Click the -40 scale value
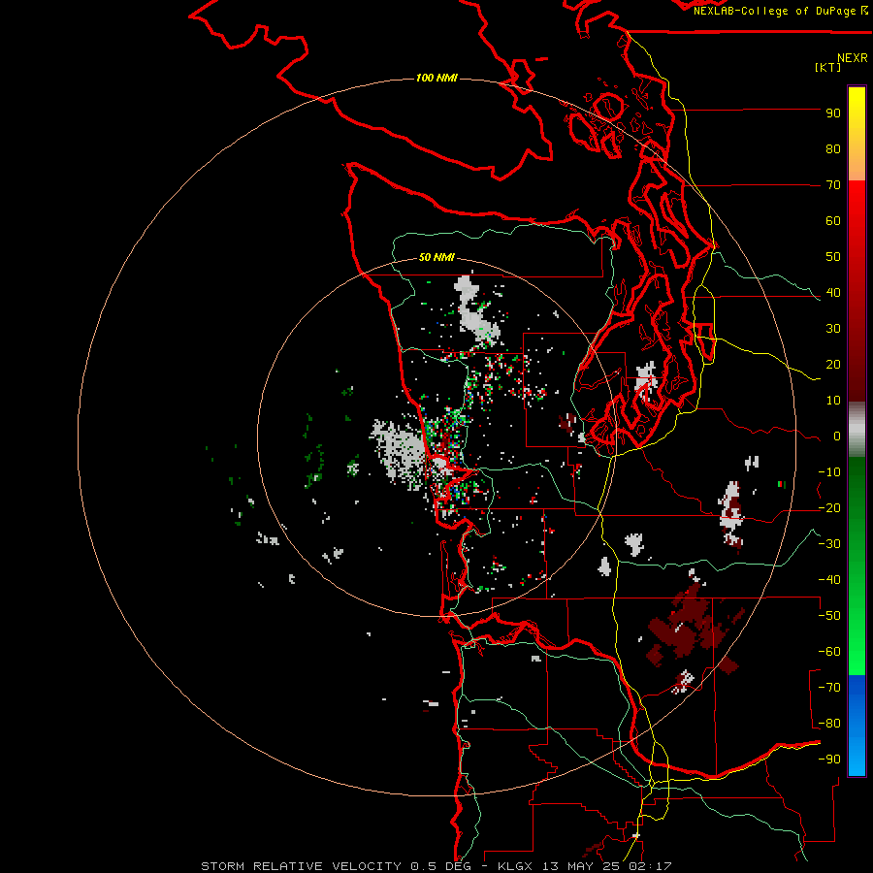873x873 pixels. (829, 580)
